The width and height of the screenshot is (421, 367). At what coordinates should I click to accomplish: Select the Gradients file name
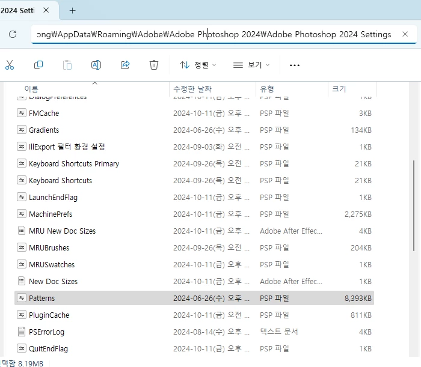pyautogui.click(x=44, y=130)
